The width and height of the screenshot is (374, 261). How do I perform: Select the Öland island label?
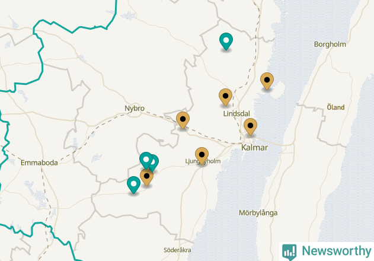[x=335, y=107]
